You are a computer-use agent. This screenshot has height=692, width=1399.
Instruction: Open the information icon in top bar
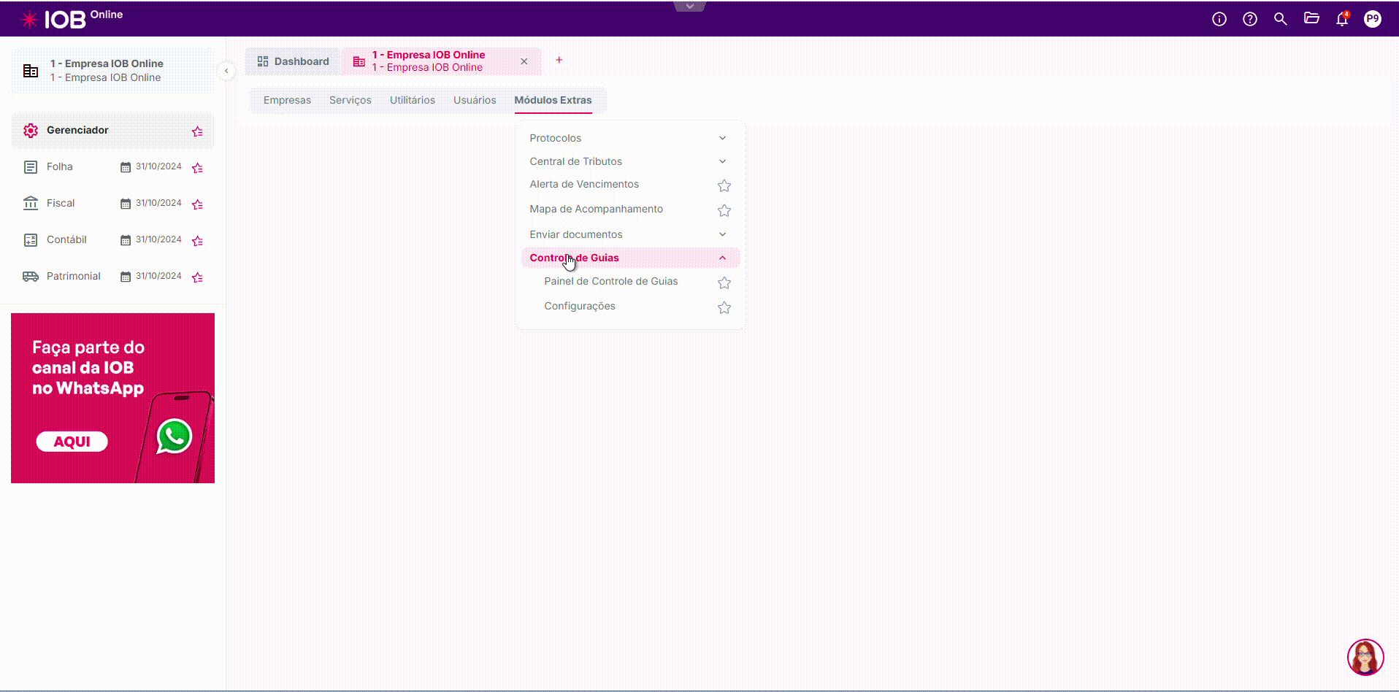[x=1219, y=19]
